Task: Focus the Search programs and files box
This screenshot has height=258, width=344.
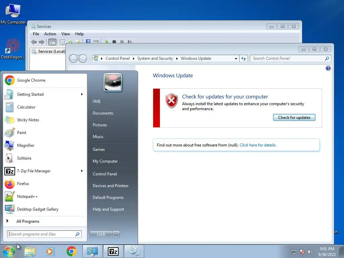Action: (44, 234)
